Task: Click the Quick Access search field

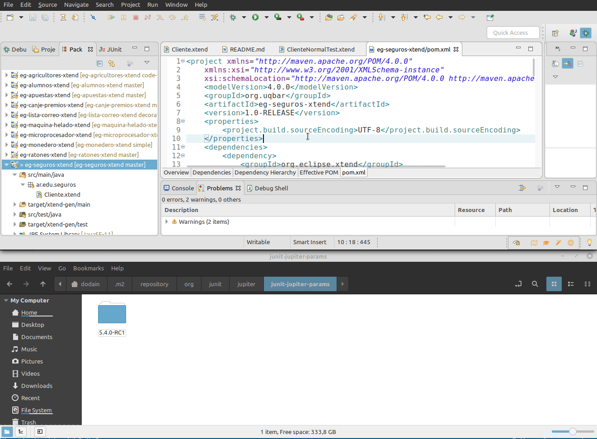Action: [513, 33]
